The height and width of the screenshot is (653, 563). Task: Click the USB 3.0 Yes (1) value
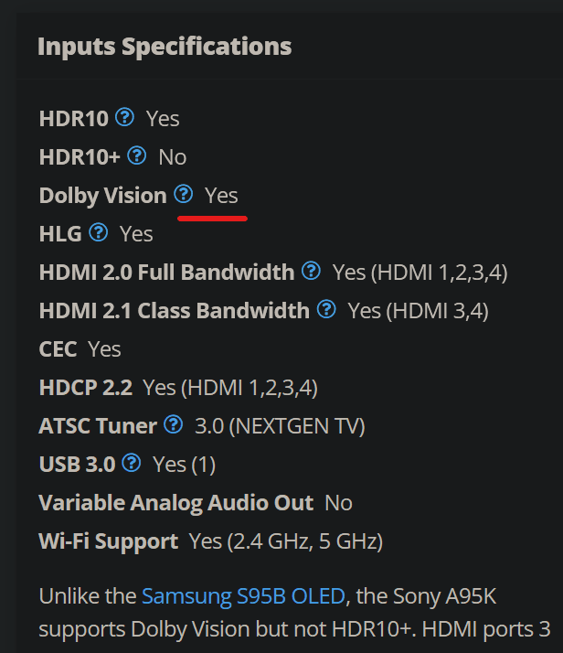185,465
